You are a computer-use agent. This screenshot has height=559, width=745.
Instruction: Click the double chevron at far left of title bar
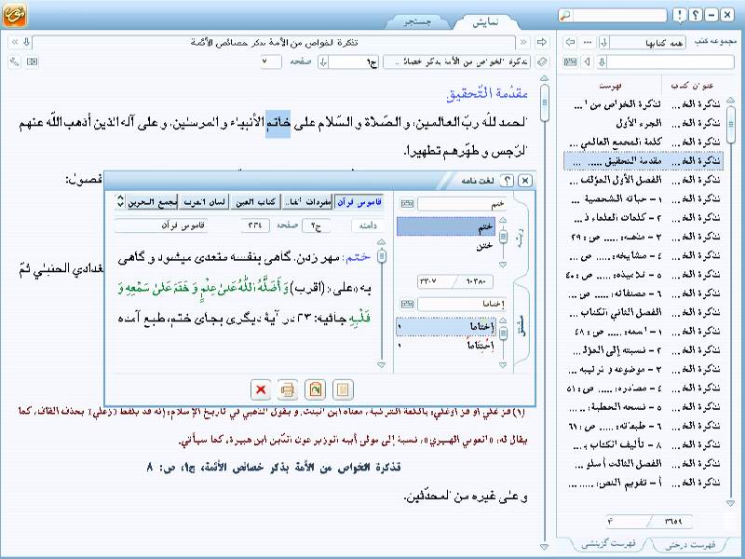coord(15,42)
